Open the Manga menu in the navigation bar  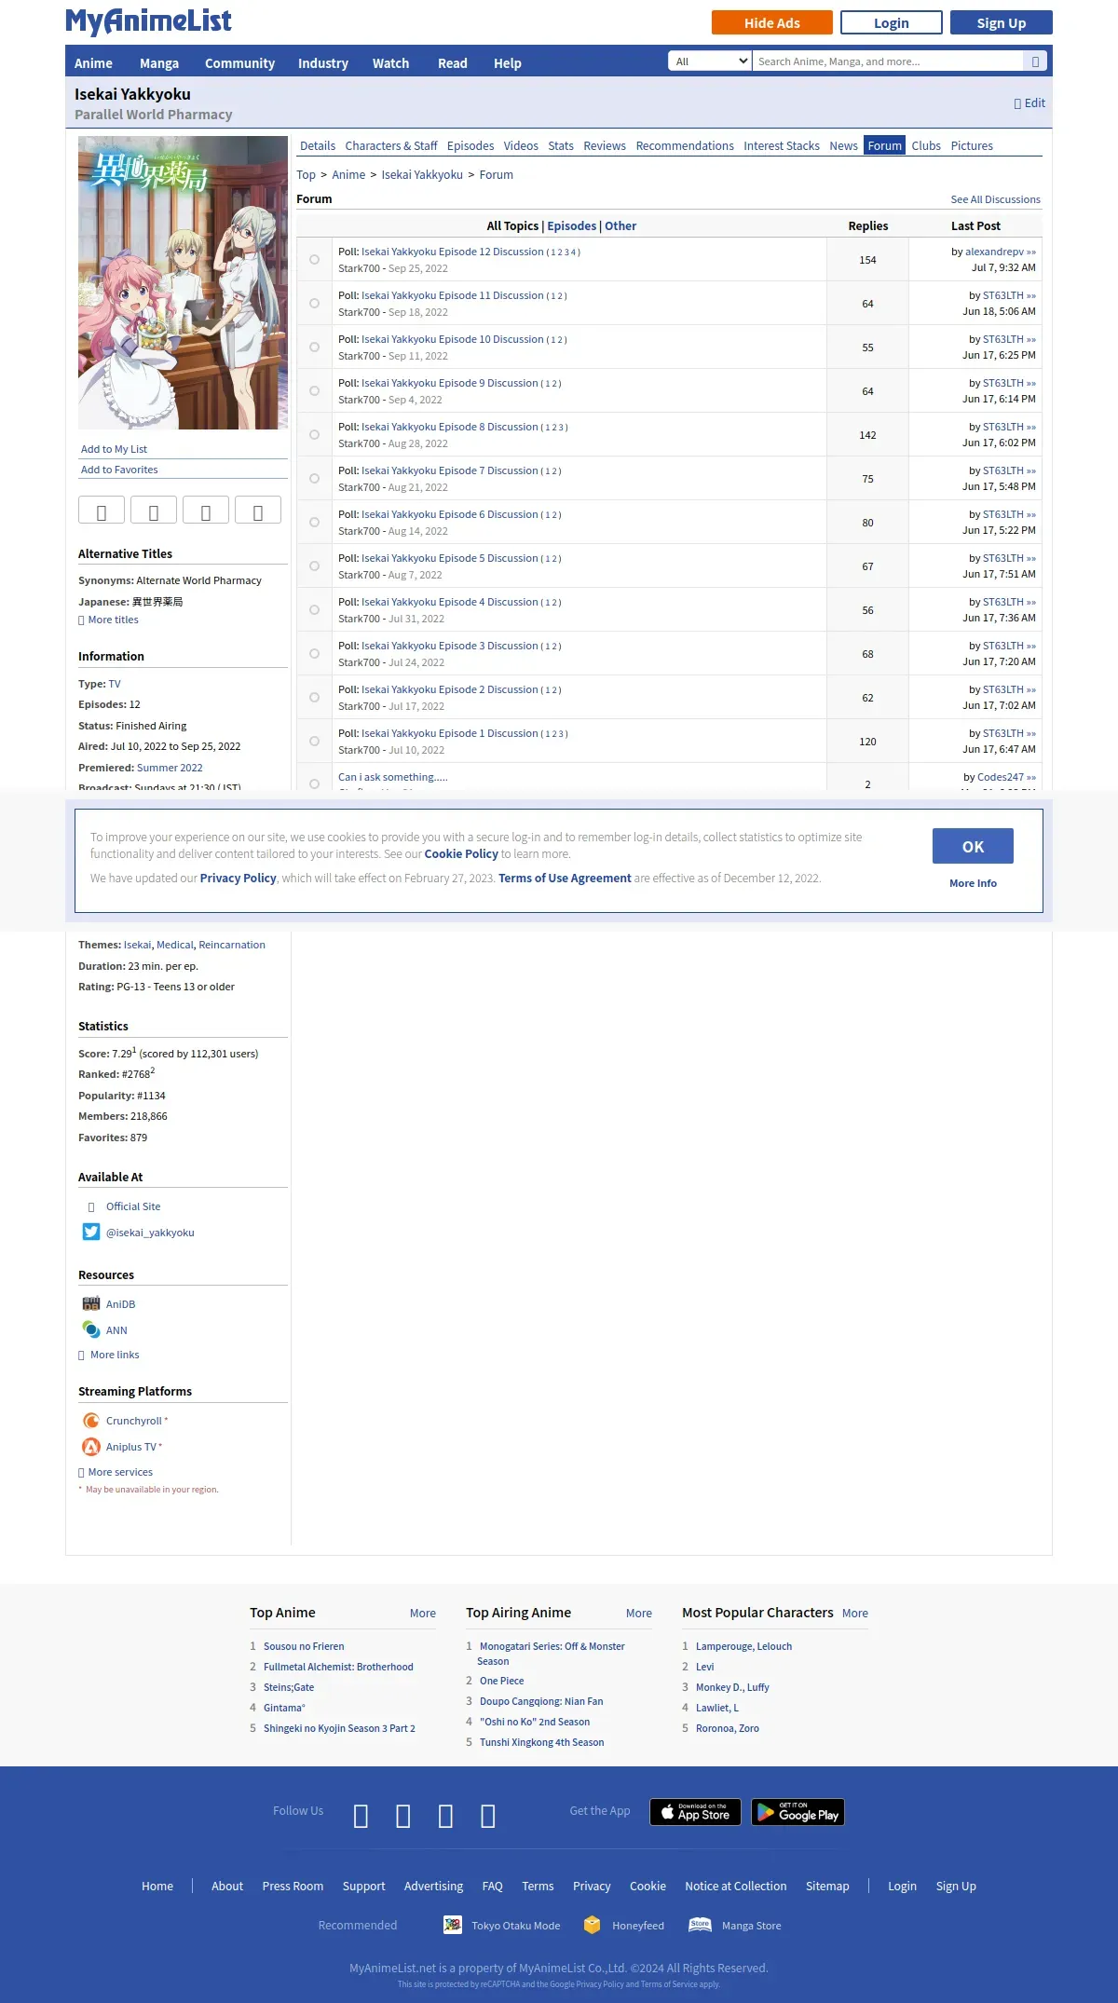[x=159, y=63]
